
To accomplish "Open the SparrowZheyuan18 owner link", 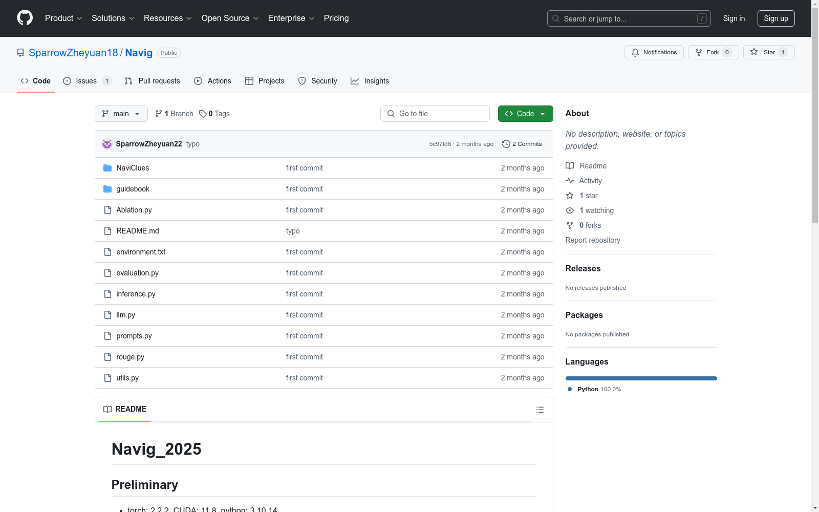I will click(73, 53).
